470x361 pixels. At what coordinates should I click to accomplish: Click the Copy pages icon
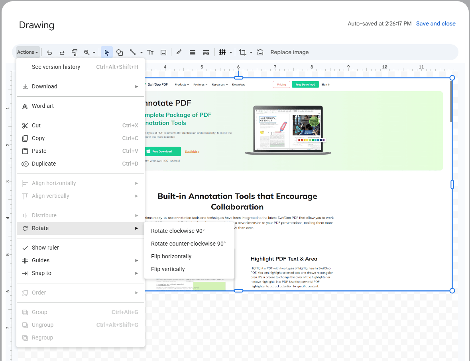pos(25,138)
